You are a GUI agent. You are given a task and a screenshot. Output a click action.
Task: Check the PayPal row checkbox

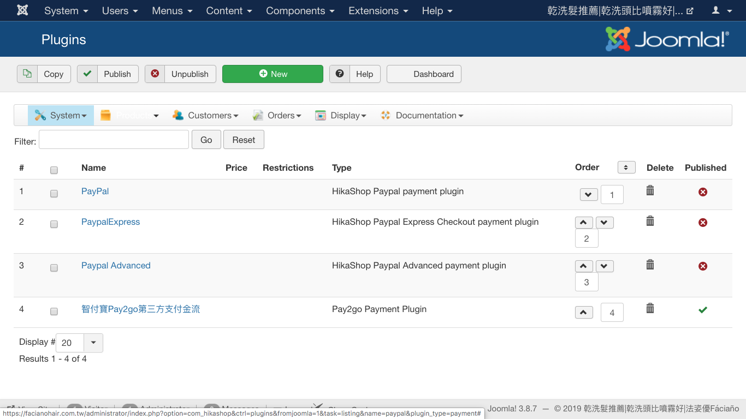54,194
